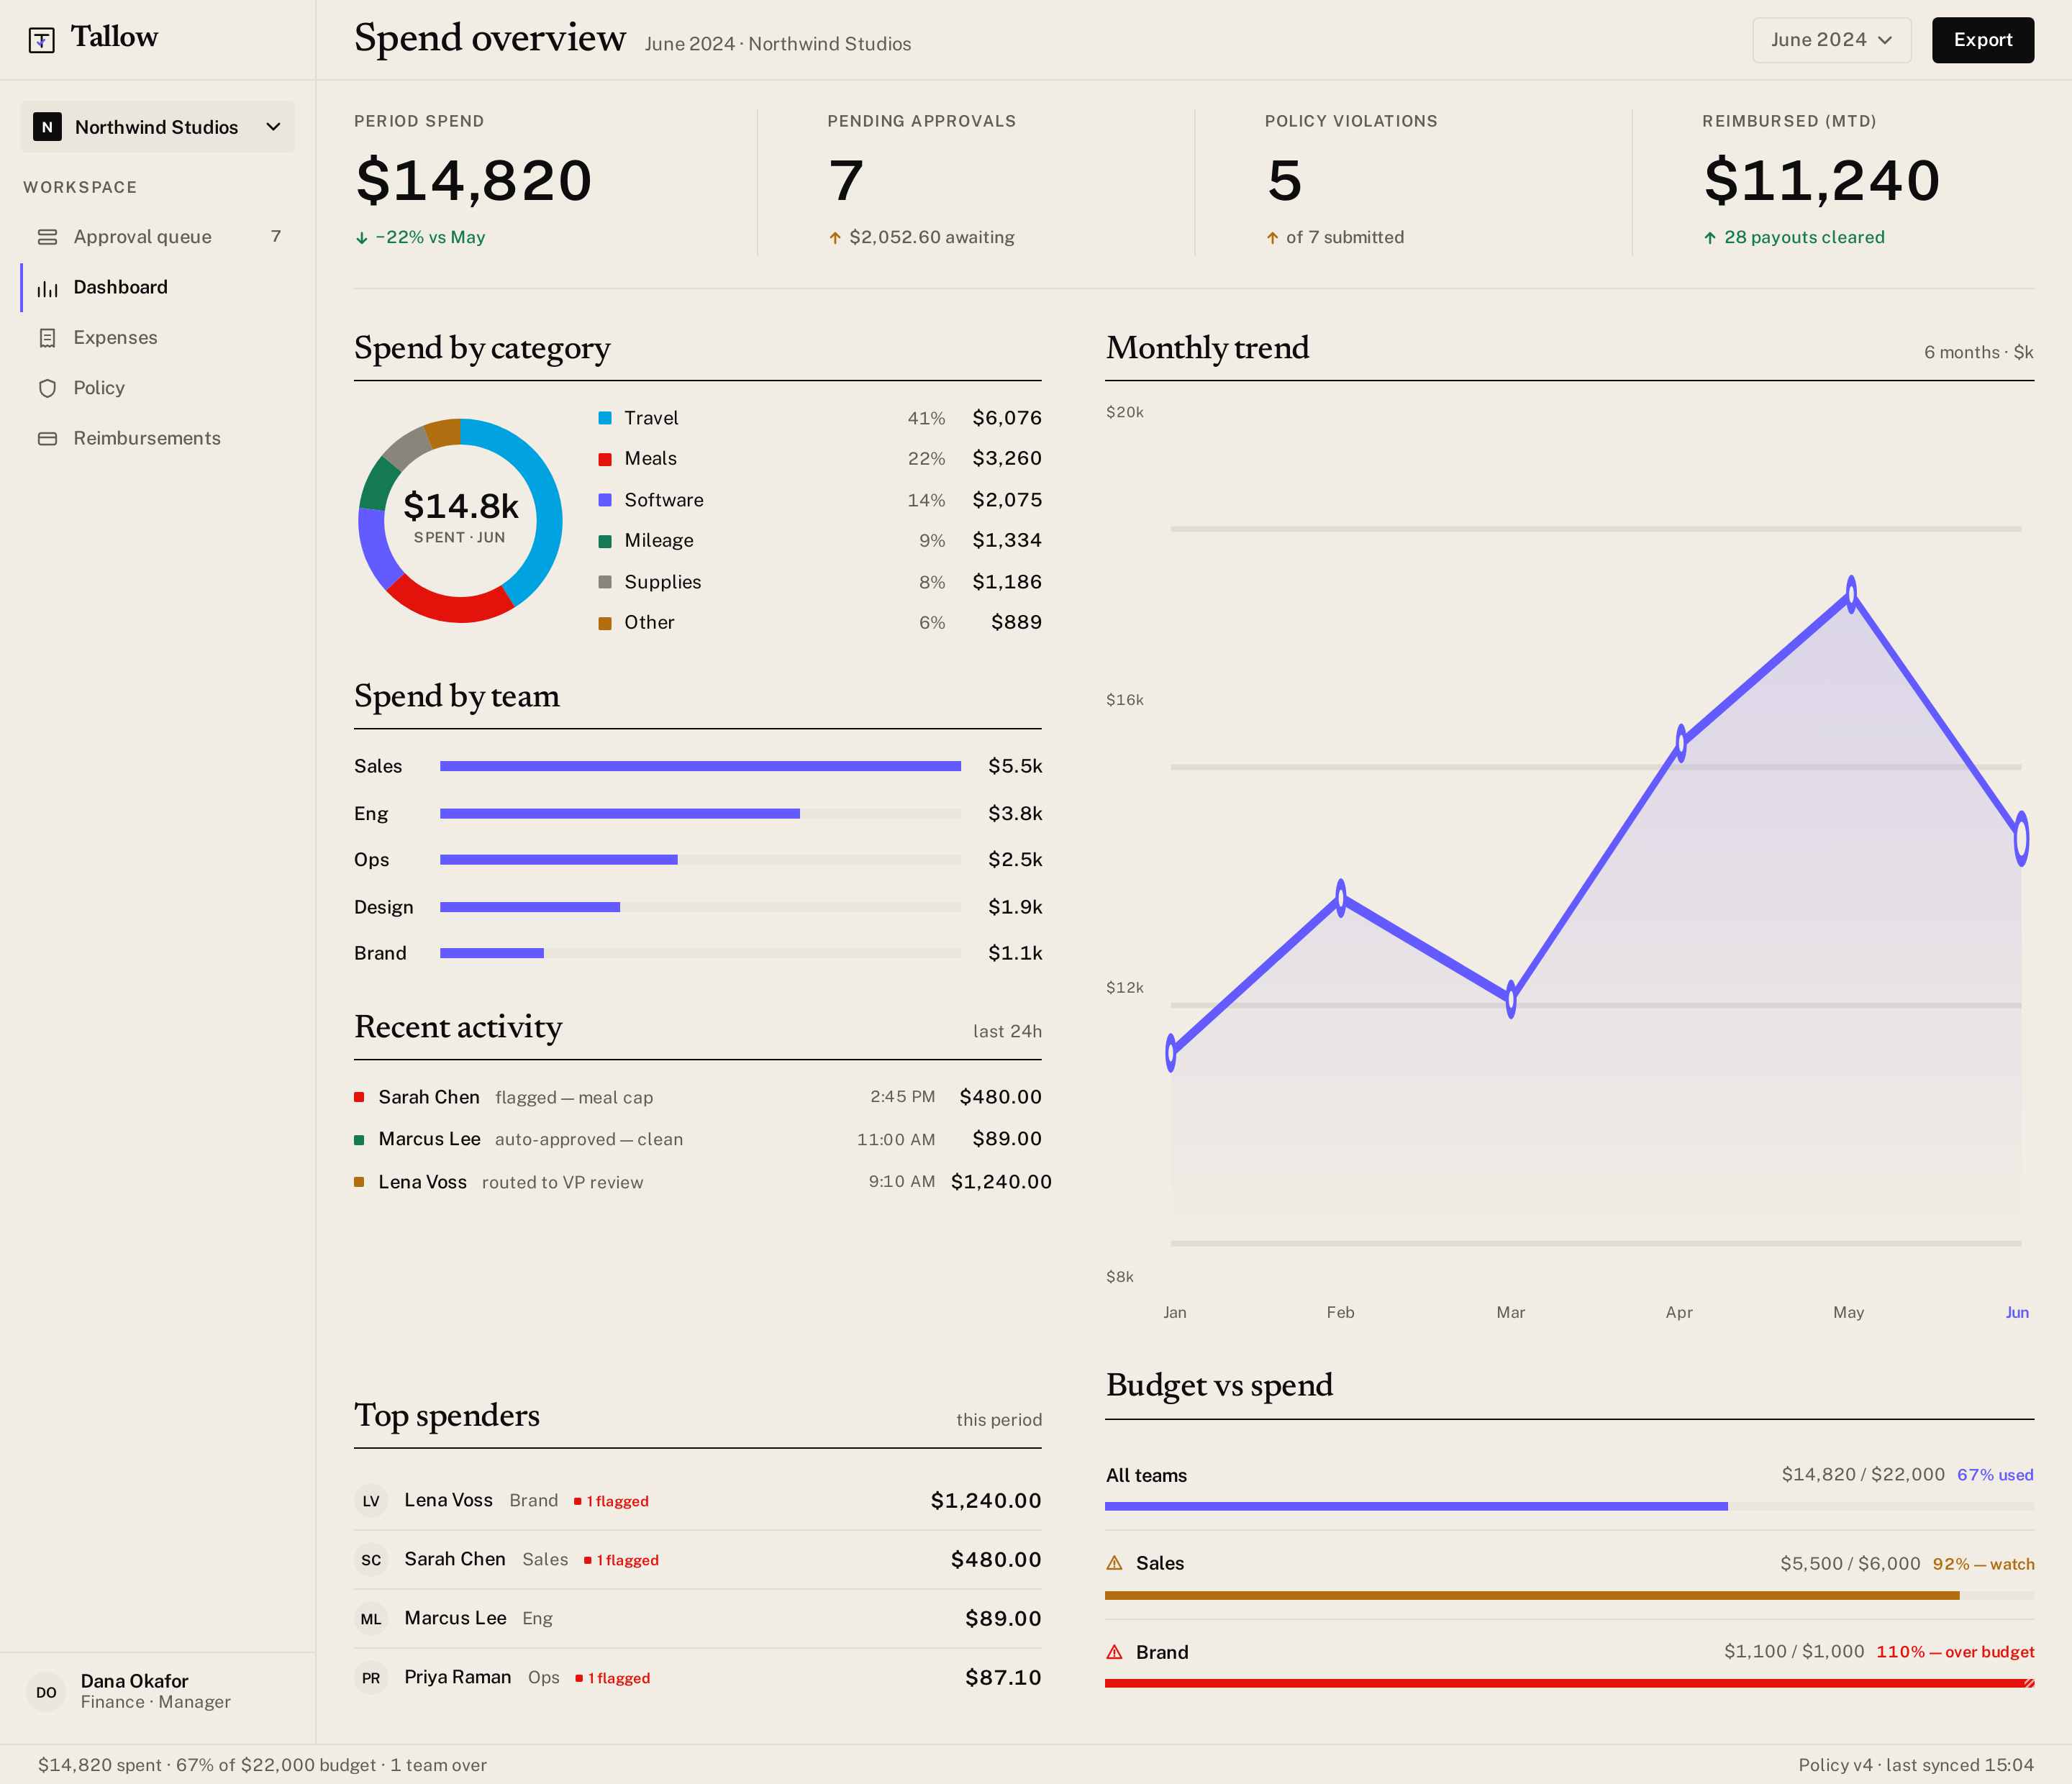Click the up arrow beside 28 payouts cleared
Viewport: 2072px width, 1784px height.
click(x=1710, y=238)
